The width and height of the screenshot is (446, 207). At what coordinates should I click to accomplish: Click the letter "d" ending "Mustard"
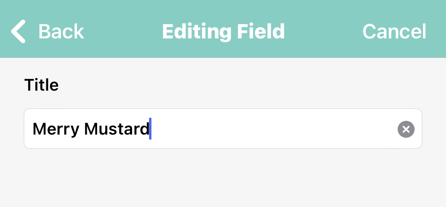click(145, 129)
